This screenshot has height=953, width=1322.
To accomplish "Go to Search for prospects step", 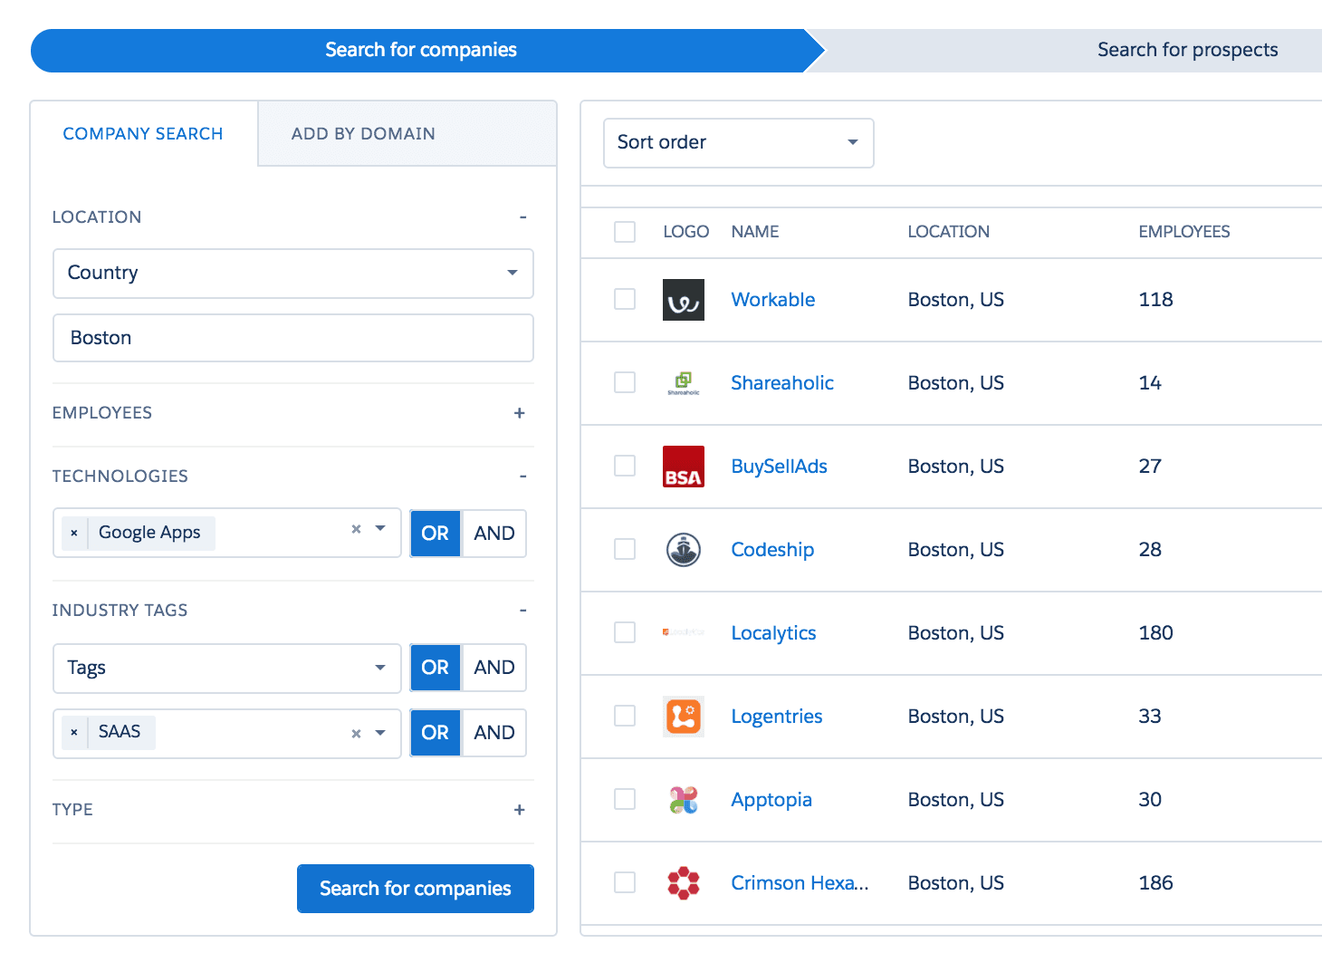I will (x=1187, y=51).
